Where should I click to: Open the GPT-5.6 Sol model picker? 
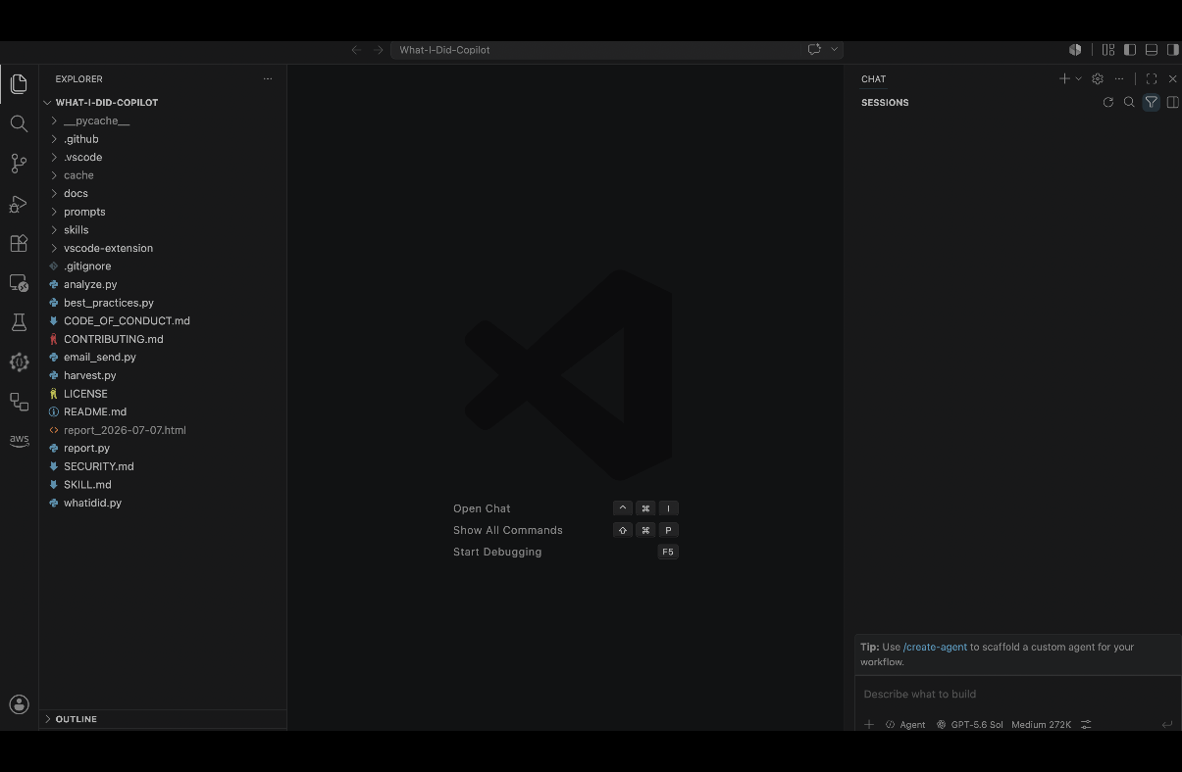(x=969, y=725)
